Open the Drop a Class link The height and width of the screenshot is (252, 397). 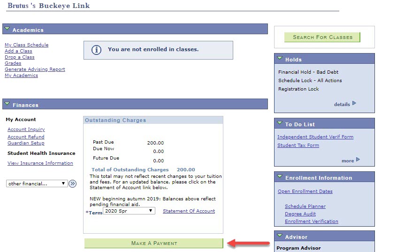(x=20, y=57)
